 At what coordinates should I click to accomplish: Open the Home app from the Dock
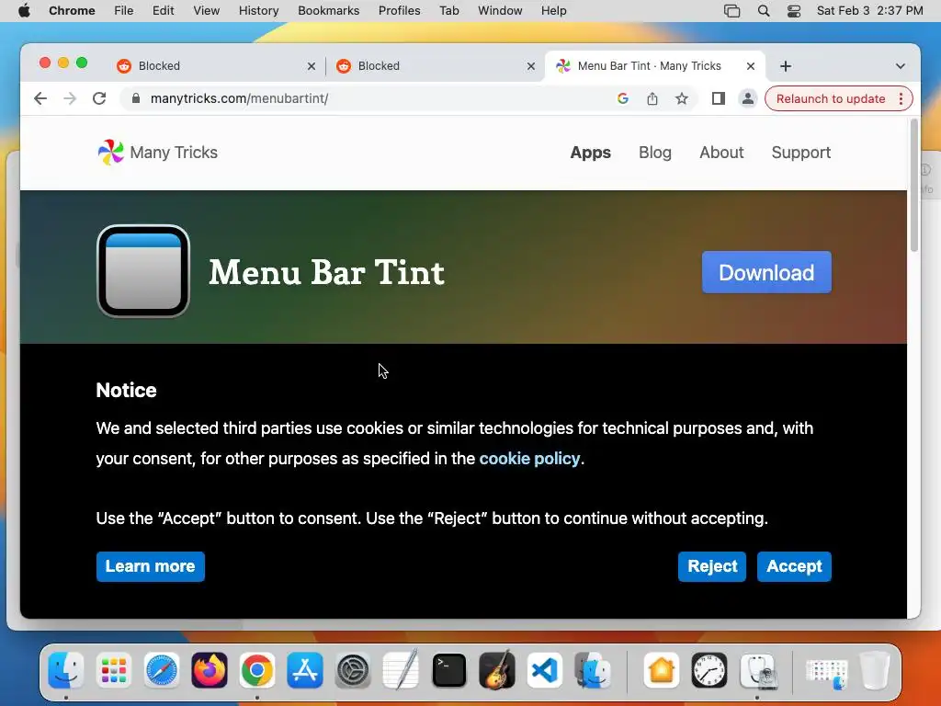pos(661,670)
